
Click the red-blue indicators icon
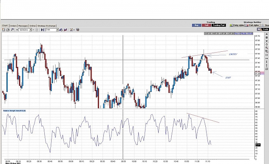(x=65, y=30)
